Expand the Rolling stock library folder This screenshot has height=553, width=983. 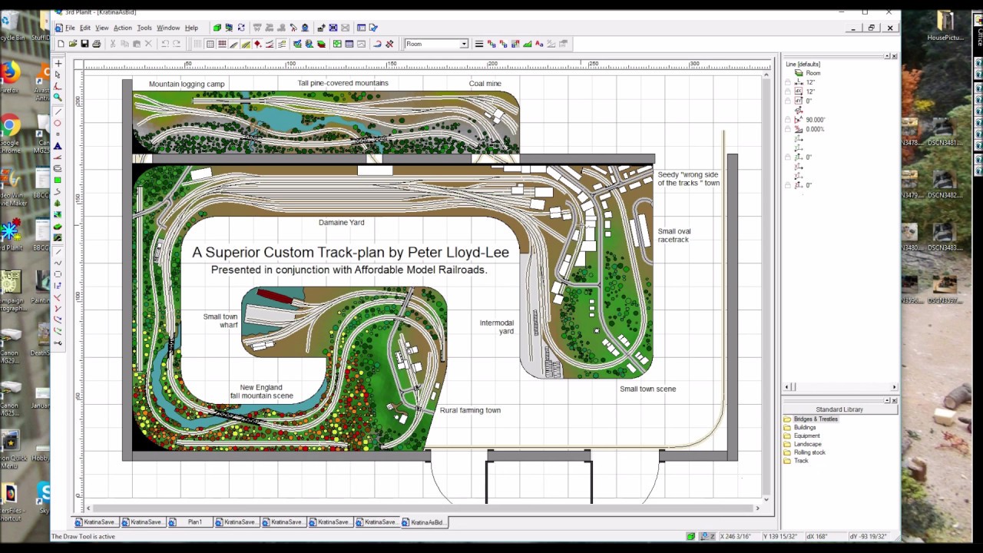coord(805,452)
